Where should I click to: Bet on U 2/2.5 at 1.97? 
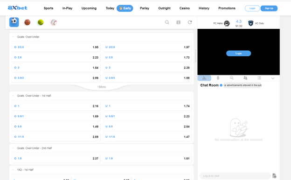coord(147,47)
